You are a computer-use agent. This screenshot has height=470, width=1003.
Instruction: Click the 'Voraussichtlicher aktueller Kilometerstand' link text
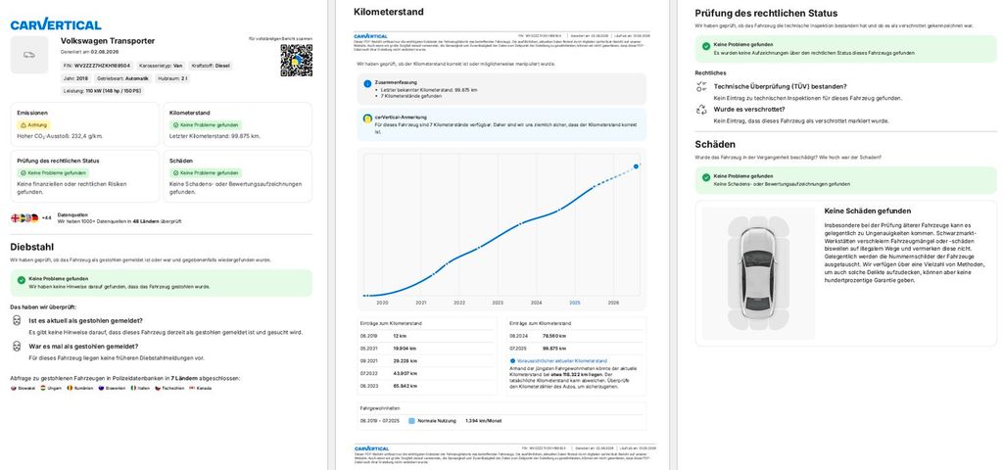(561, 361)
